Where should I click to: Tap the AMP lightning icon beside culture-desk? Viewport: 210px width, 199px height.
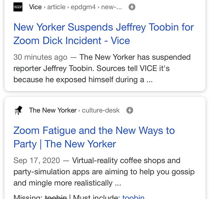pyautogui.click(x=130, y=110)
